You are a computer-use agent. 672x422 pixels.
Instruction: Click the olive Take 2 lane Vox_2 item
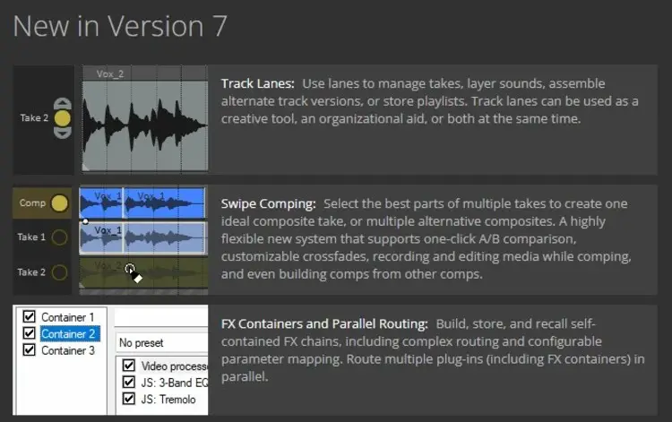point(143,273)
